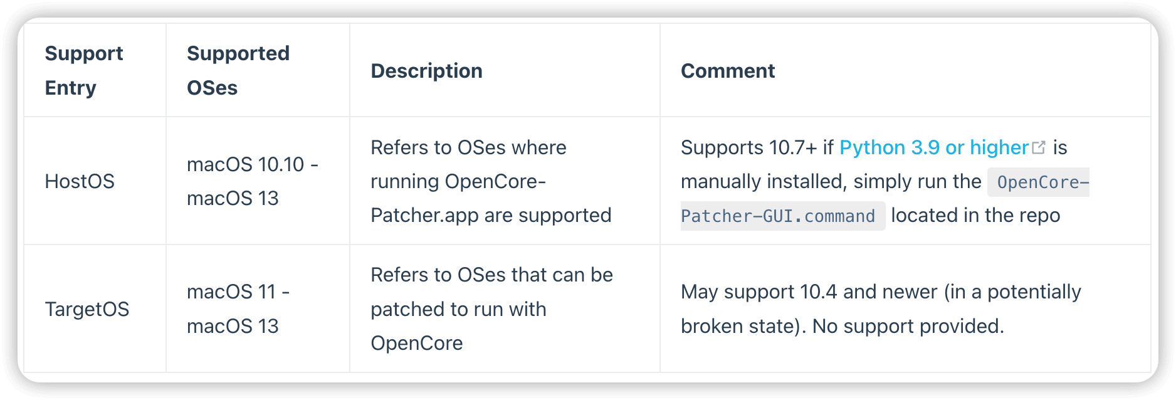Click the 'patched to run with' description text
The image size is (1176, 400).
pos(458,309)
